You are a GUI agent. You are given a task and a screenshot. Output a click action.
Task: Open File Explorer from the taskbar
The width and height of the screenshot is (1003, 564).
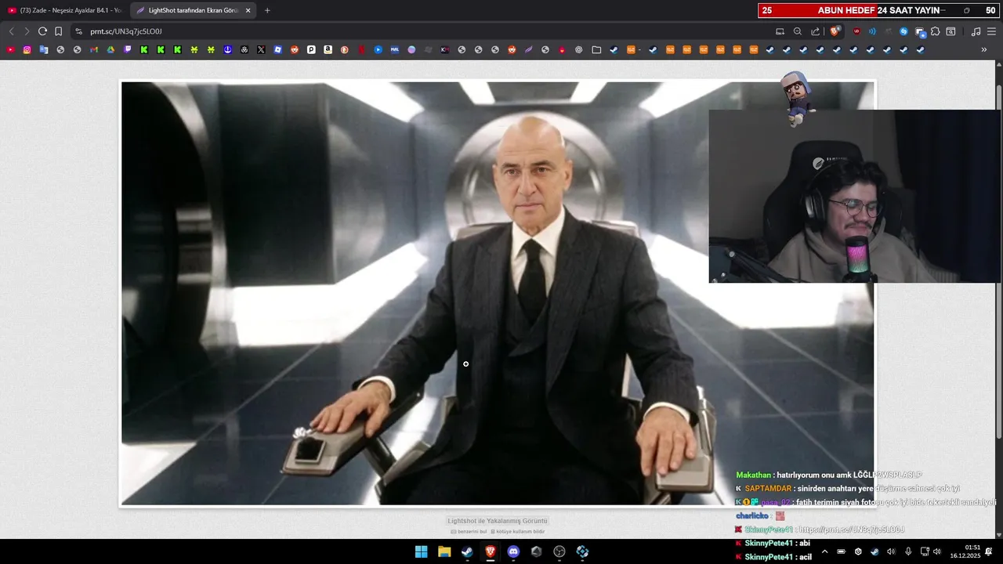444,551
